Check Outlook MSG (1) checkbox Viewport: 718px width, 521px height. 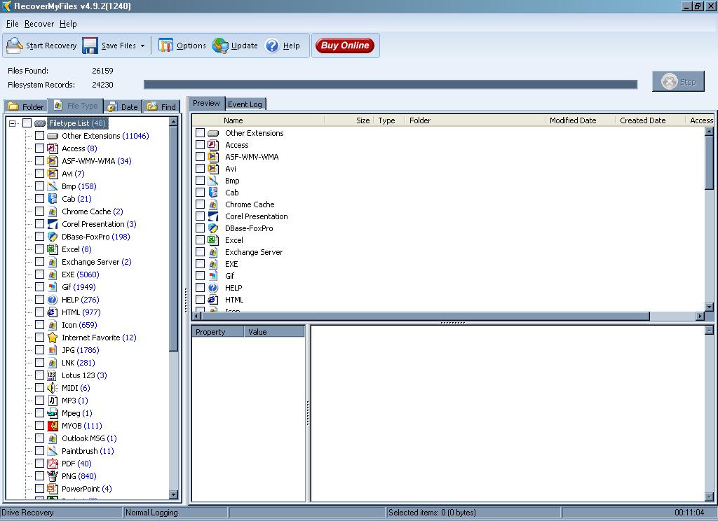[x=40, y=438]
